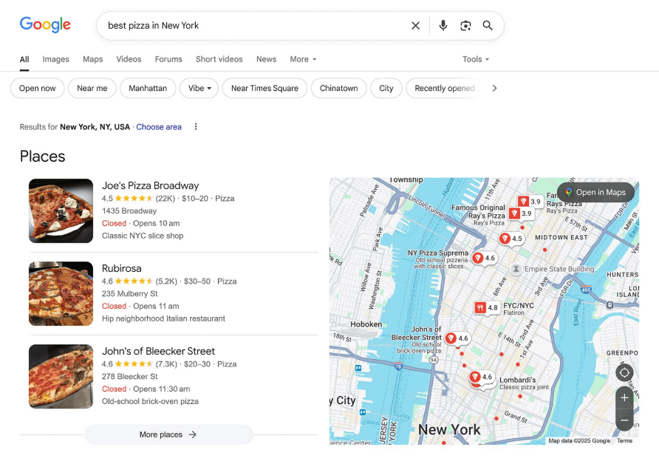Switch to the Images tab
The image size is (659, 461).
point(55,59)
